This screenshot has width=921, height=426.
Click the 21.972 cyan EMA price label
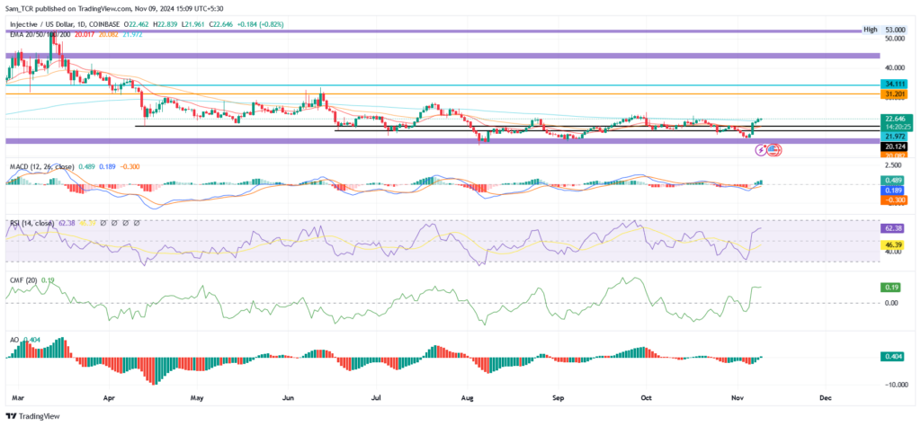[894, 136]
